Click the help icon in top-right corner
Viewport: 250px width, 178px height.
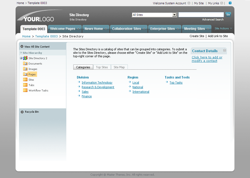click(x=230, y=3)
